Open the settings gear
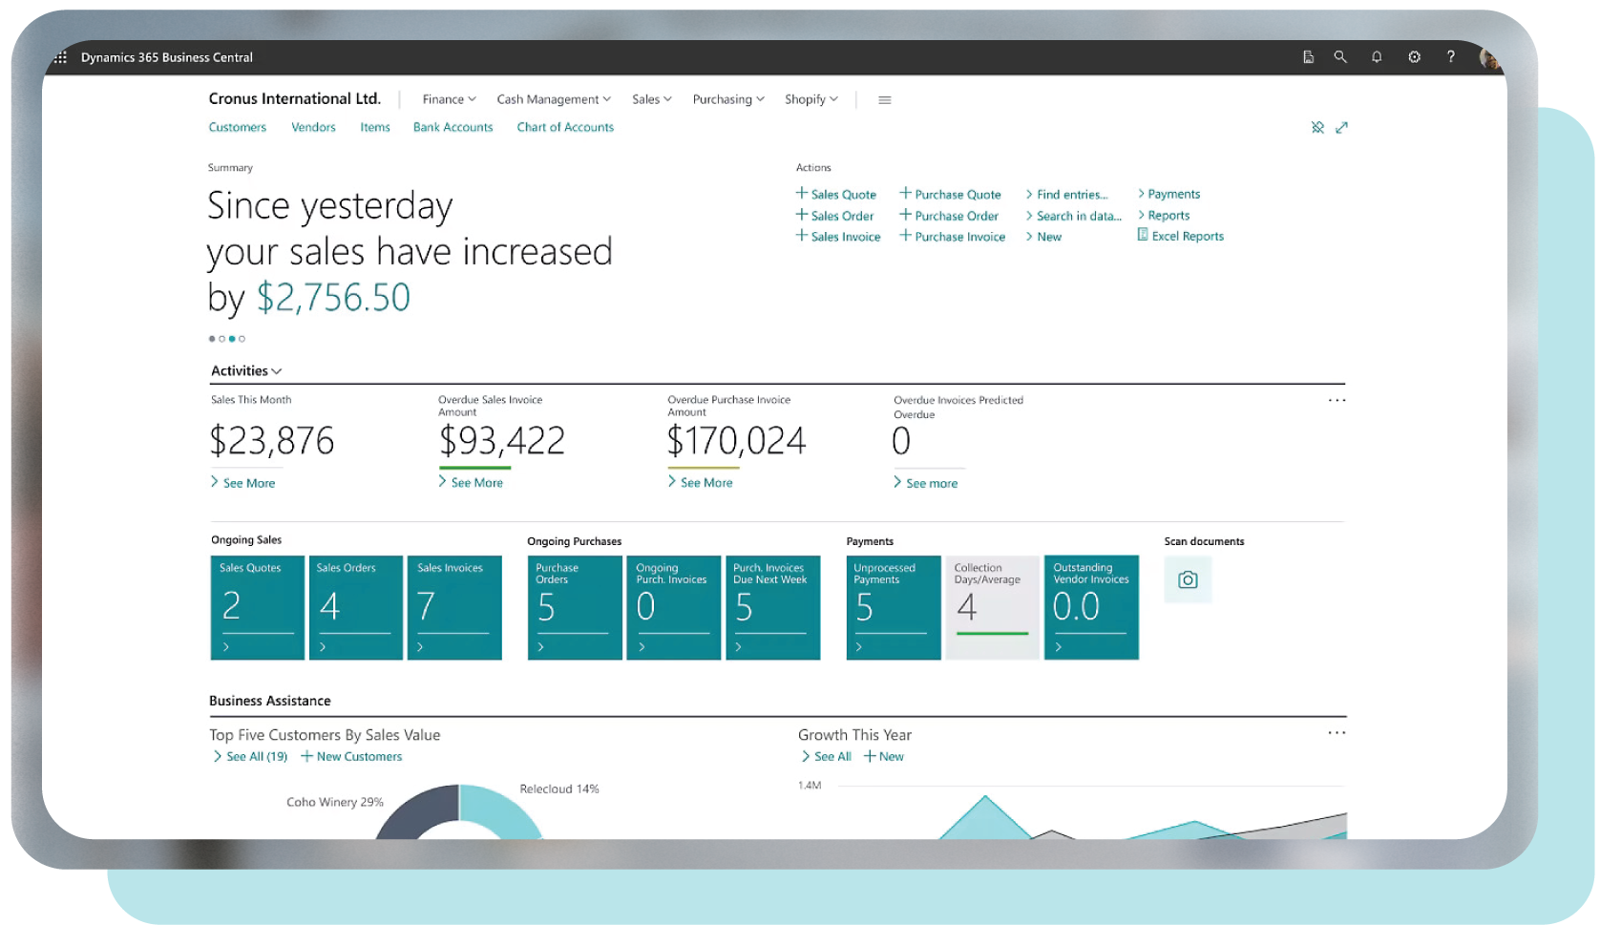Image resolution: width=1621 pixels, height=946 pixels. pos(1414,57)
